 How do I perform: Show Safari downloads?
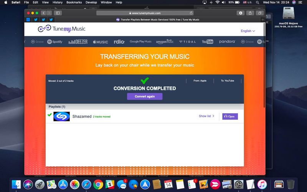point(241,13)
